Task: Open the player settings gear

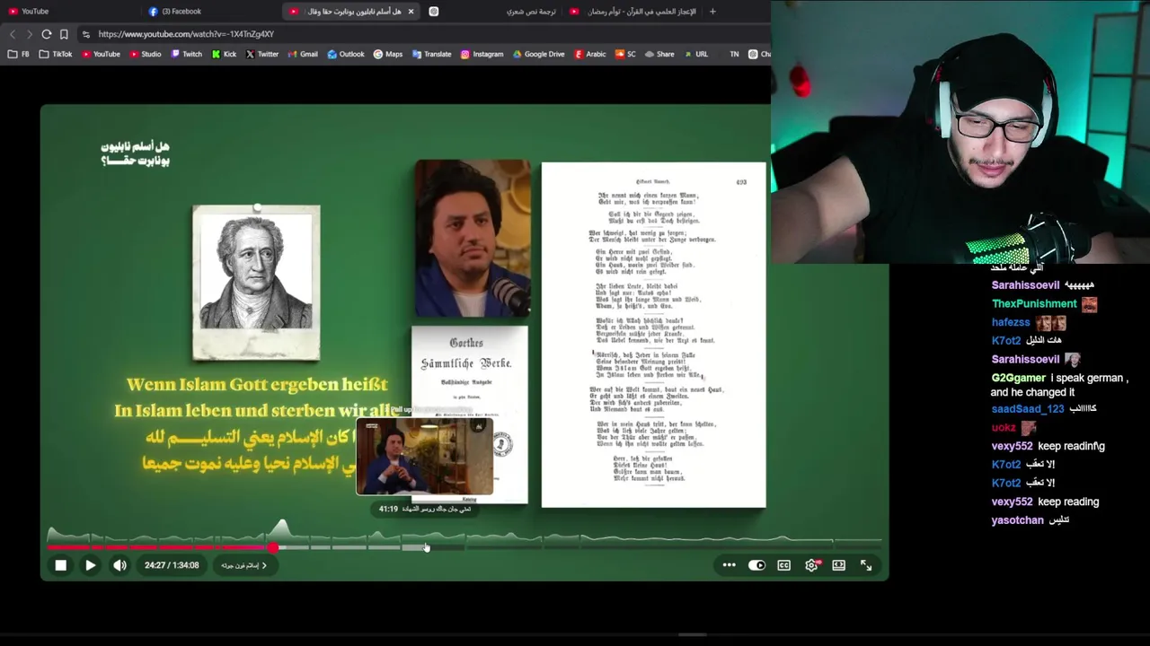Action: tap(812, 565)
